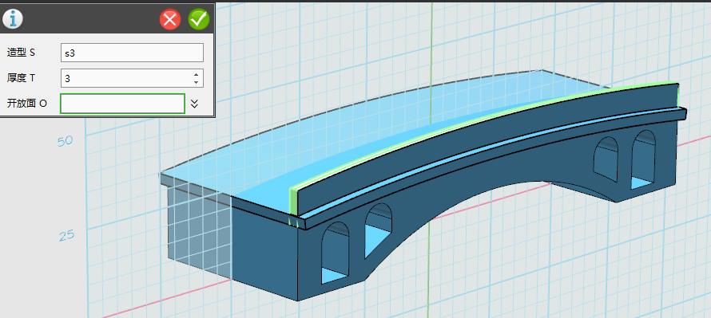Open the info help icon
Viewport: 711px width, 318px height.
point(12,19)
